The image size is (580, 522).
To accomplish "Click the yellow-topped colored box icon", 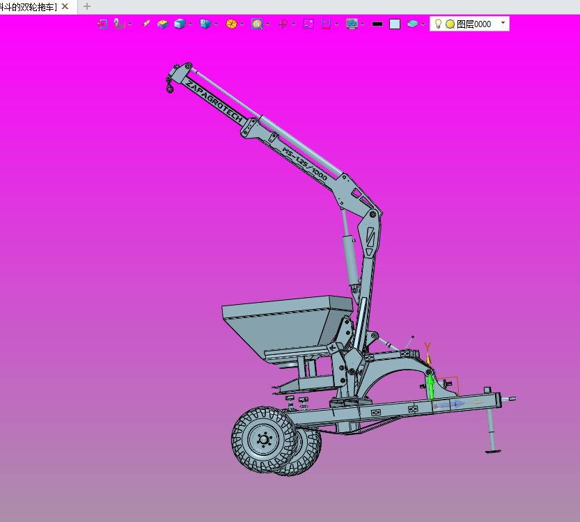I will 162,24.
